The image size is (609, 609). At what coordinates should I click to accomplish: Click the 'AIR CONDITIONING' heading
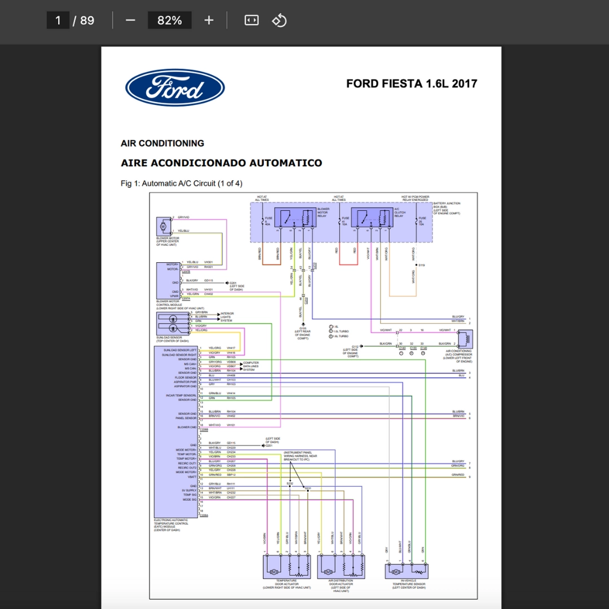click(x=162, y=143)
